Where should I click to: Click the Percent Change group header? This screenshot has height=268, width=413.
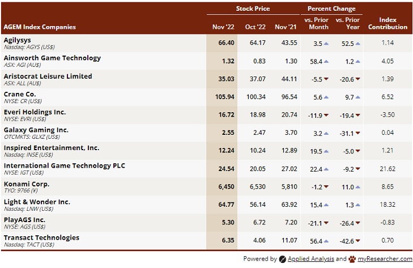coord(331,8)
